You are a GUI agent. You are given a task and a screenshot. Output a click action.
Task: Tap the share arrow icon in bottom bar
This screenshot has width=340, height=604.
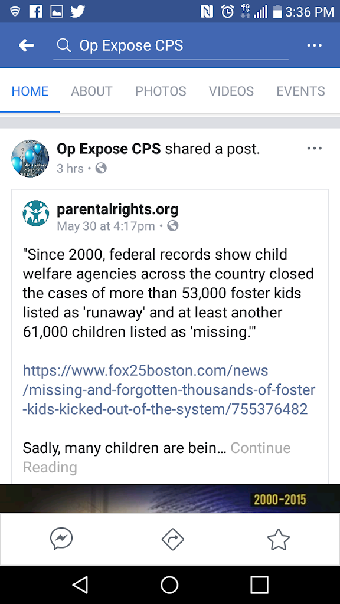pos(173,539)
